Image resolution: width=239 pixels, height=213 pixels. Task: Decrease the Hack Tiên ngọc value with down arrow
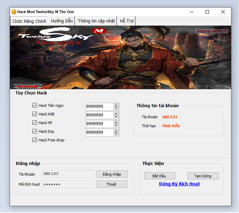116,108
